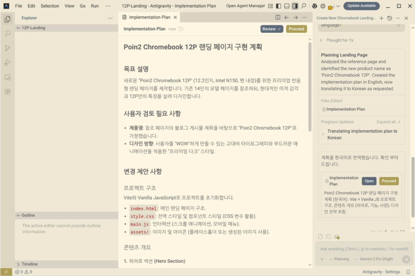Open the browser (Chrome) icon in title bar
This screenshot has height=276, width=415.
[x=314, y=6]
